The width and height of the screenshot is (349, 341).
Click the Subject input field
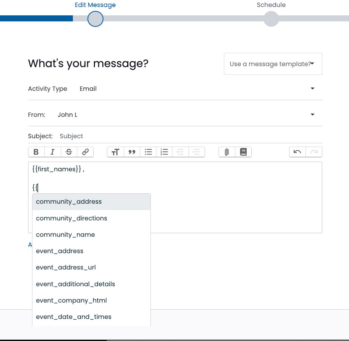(191, 136)
